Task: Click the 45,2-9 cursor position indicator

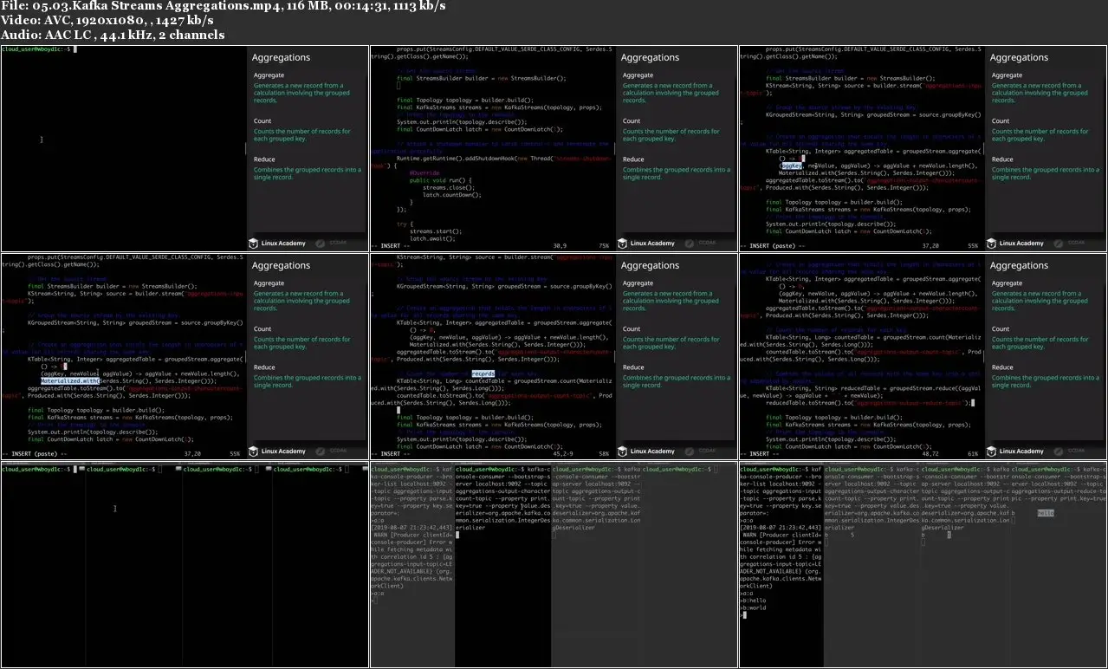Action: (x=562, y=454)
